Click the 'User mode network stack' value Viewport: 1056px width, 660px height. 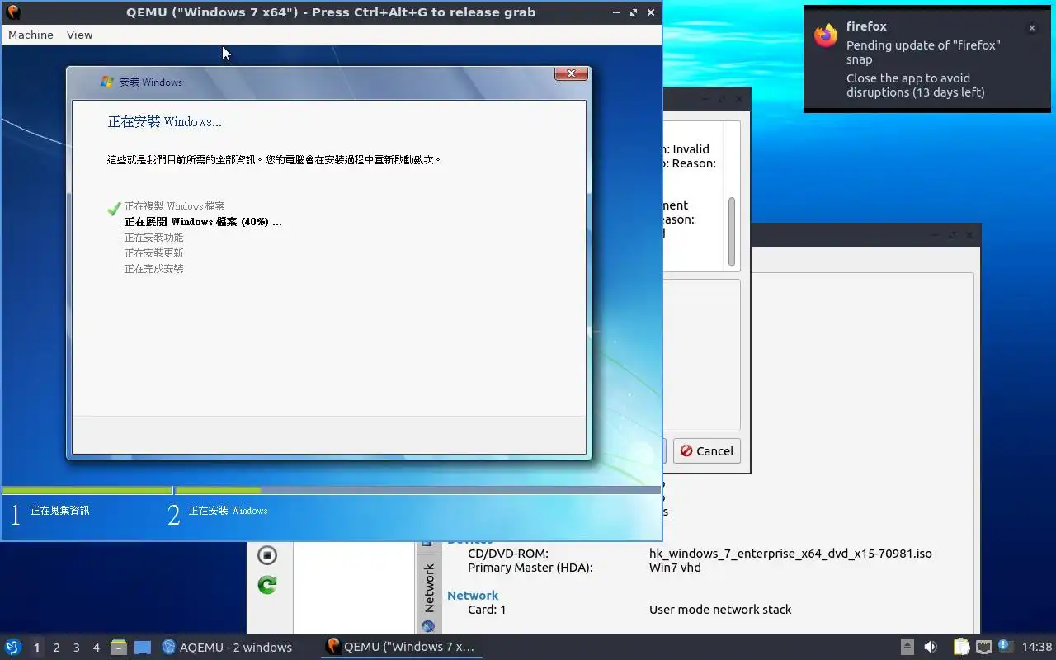point(720,610)
